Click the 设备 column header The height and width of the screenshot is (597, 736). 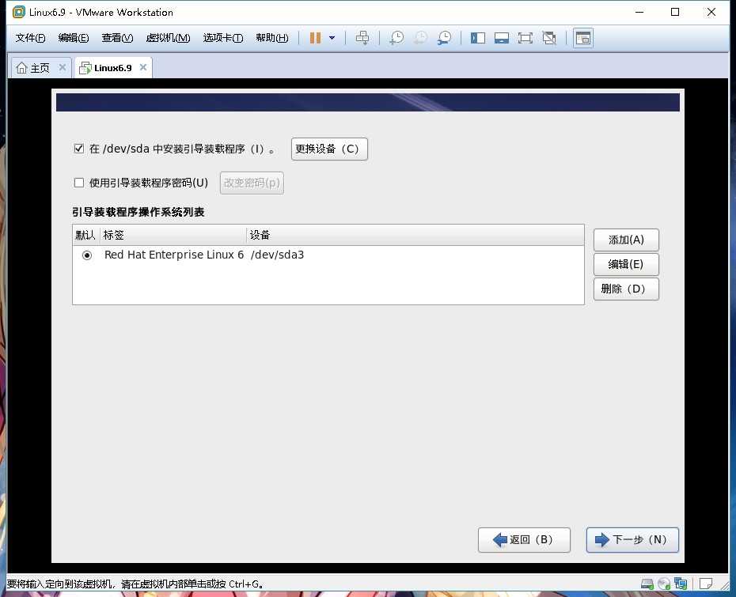415,235
